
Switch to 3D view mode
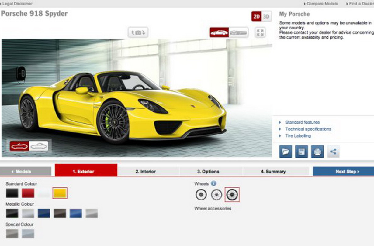[x=266, y=17]
